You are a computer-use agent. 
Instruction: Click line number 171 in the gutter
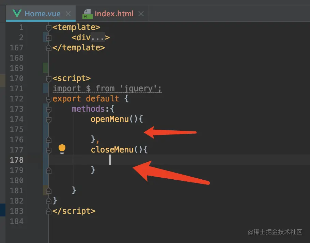point(17,88)
